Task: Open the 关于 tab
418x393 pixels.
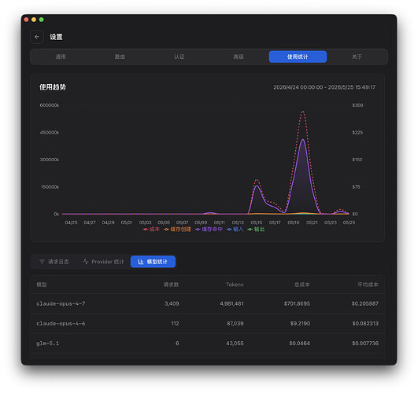Action: [x=357, y=57]
